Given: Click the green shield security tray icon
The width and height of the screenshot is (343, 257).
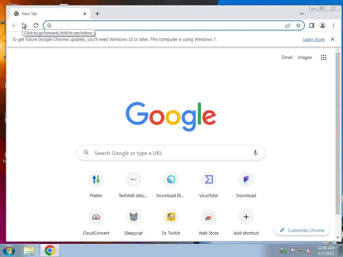Looking at the screenshot, I should [283, 251].
